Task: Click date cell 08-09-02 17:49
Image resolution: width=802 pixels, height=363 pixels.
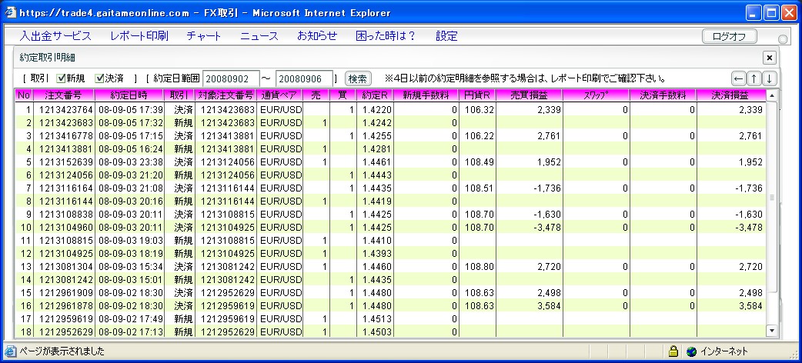Action: (x=130, y=319)
